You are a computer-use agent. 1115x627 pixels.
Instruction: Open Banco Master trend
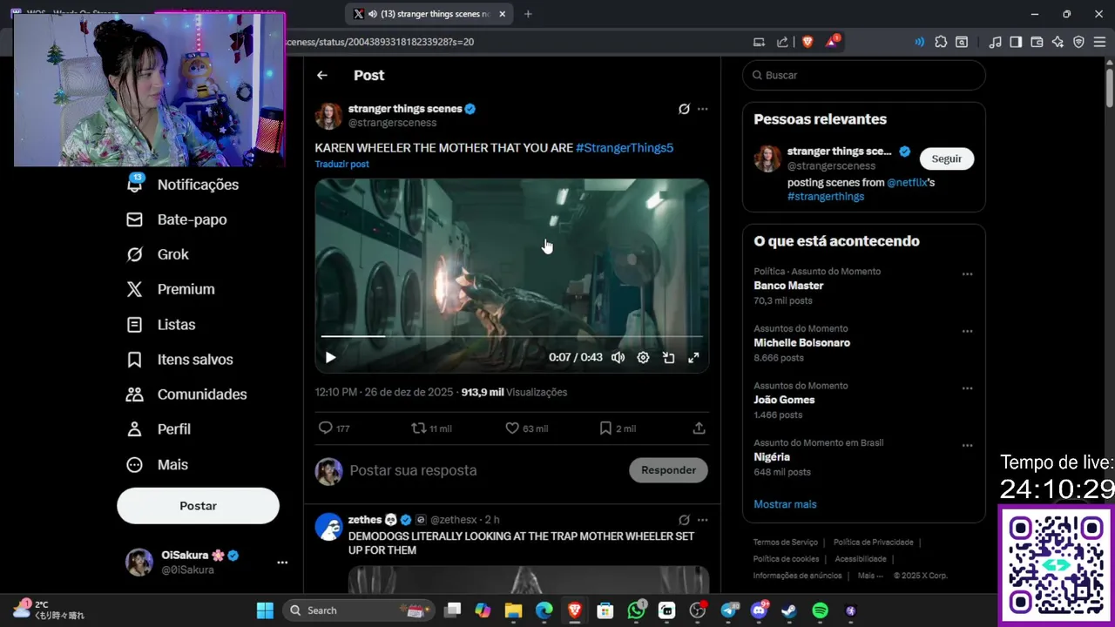click(x=788, y=286)
